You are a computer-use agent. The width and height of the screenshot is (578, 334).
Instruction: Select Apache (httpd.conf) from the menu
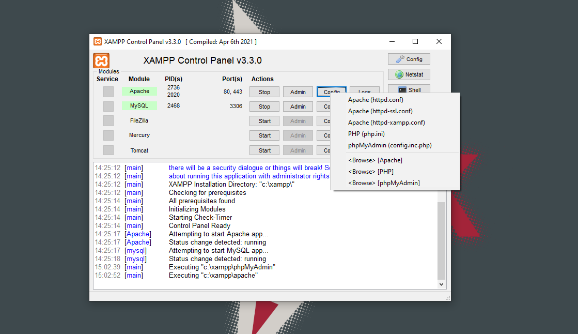click(376, 100)
